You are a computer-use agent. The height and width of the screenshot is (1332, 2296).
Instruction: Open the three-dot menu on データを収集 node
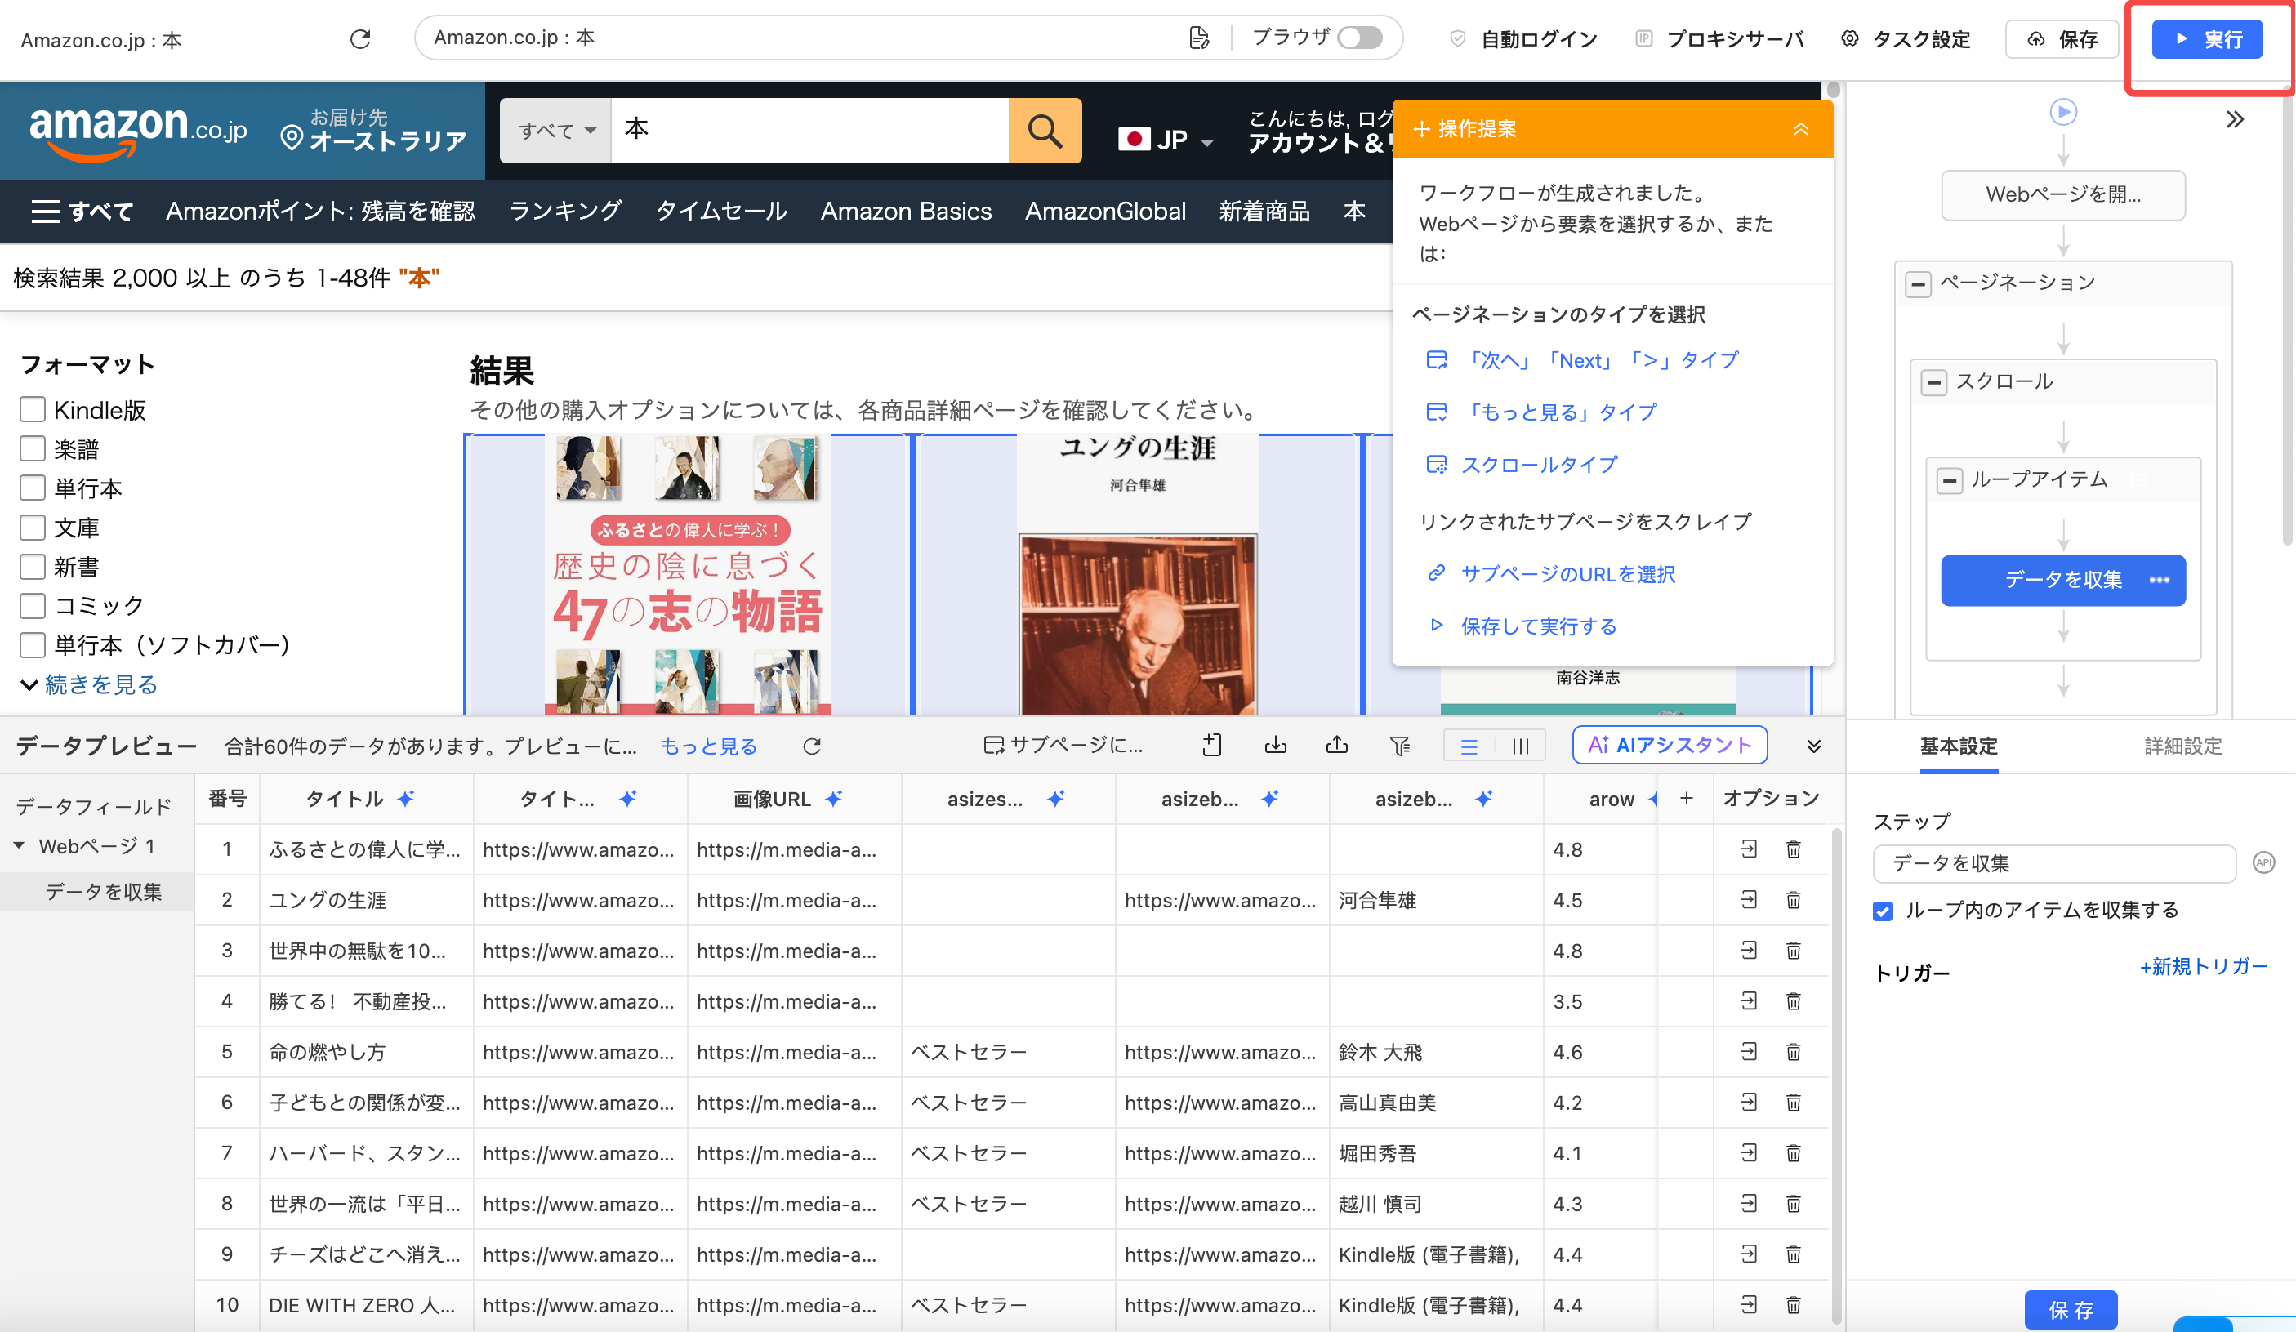(x=2159, y=580)
